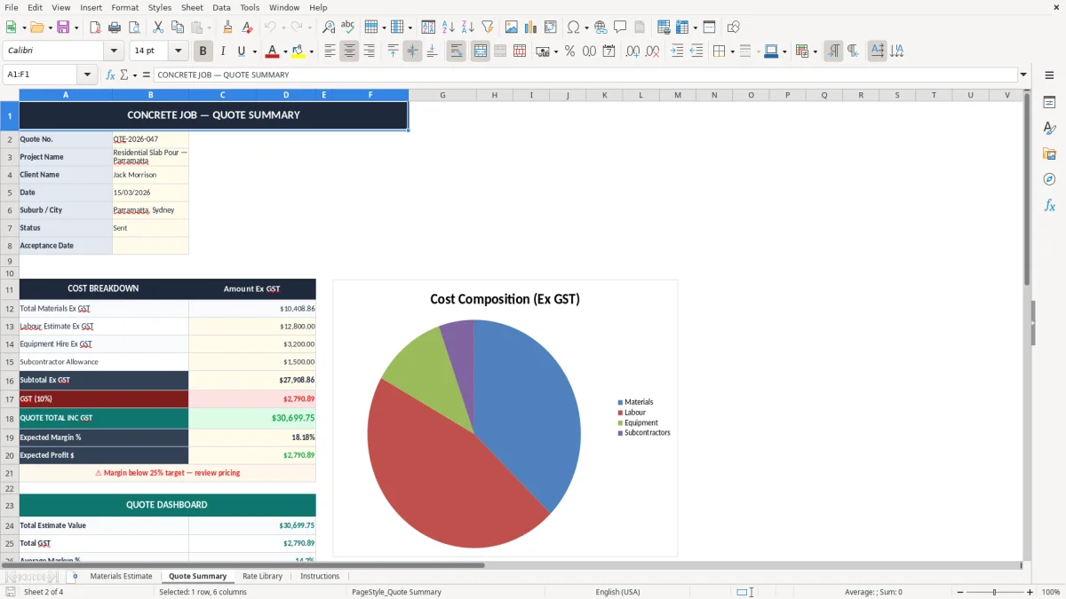Expand the formula bar

click(1023, 75)
